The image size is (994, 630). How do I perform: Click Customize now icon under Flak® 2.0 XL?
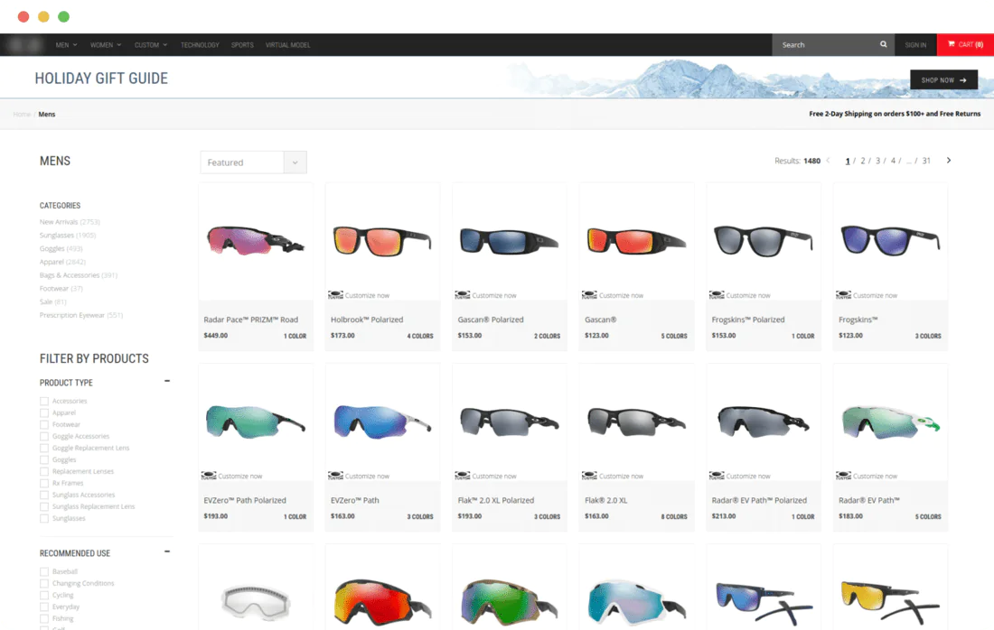589,476
